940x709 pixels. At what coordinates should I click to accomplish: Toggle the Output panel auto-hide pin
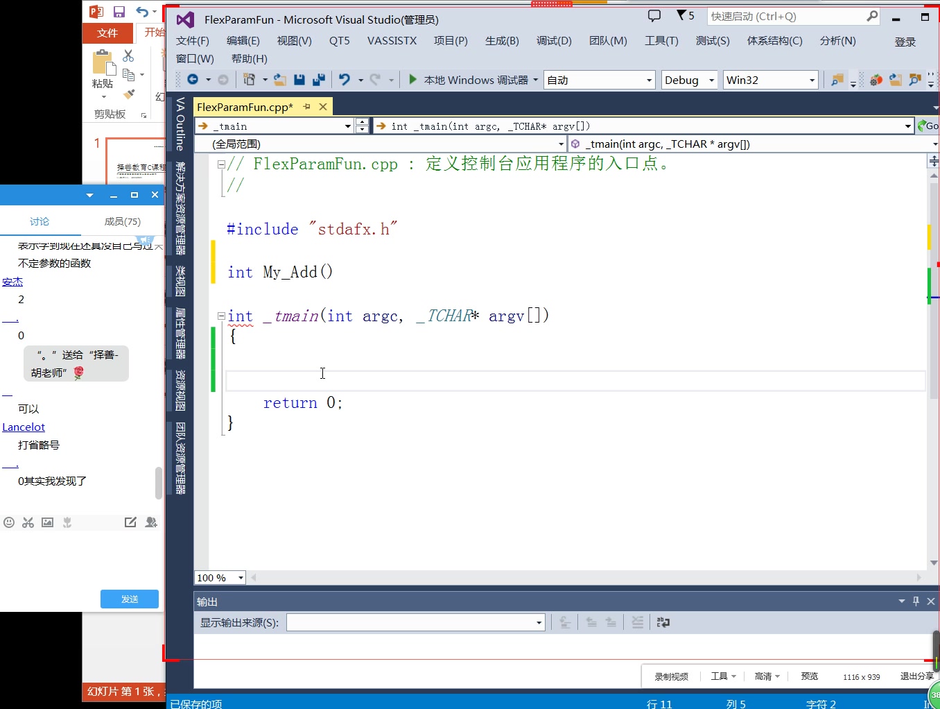tap(915, 601)
